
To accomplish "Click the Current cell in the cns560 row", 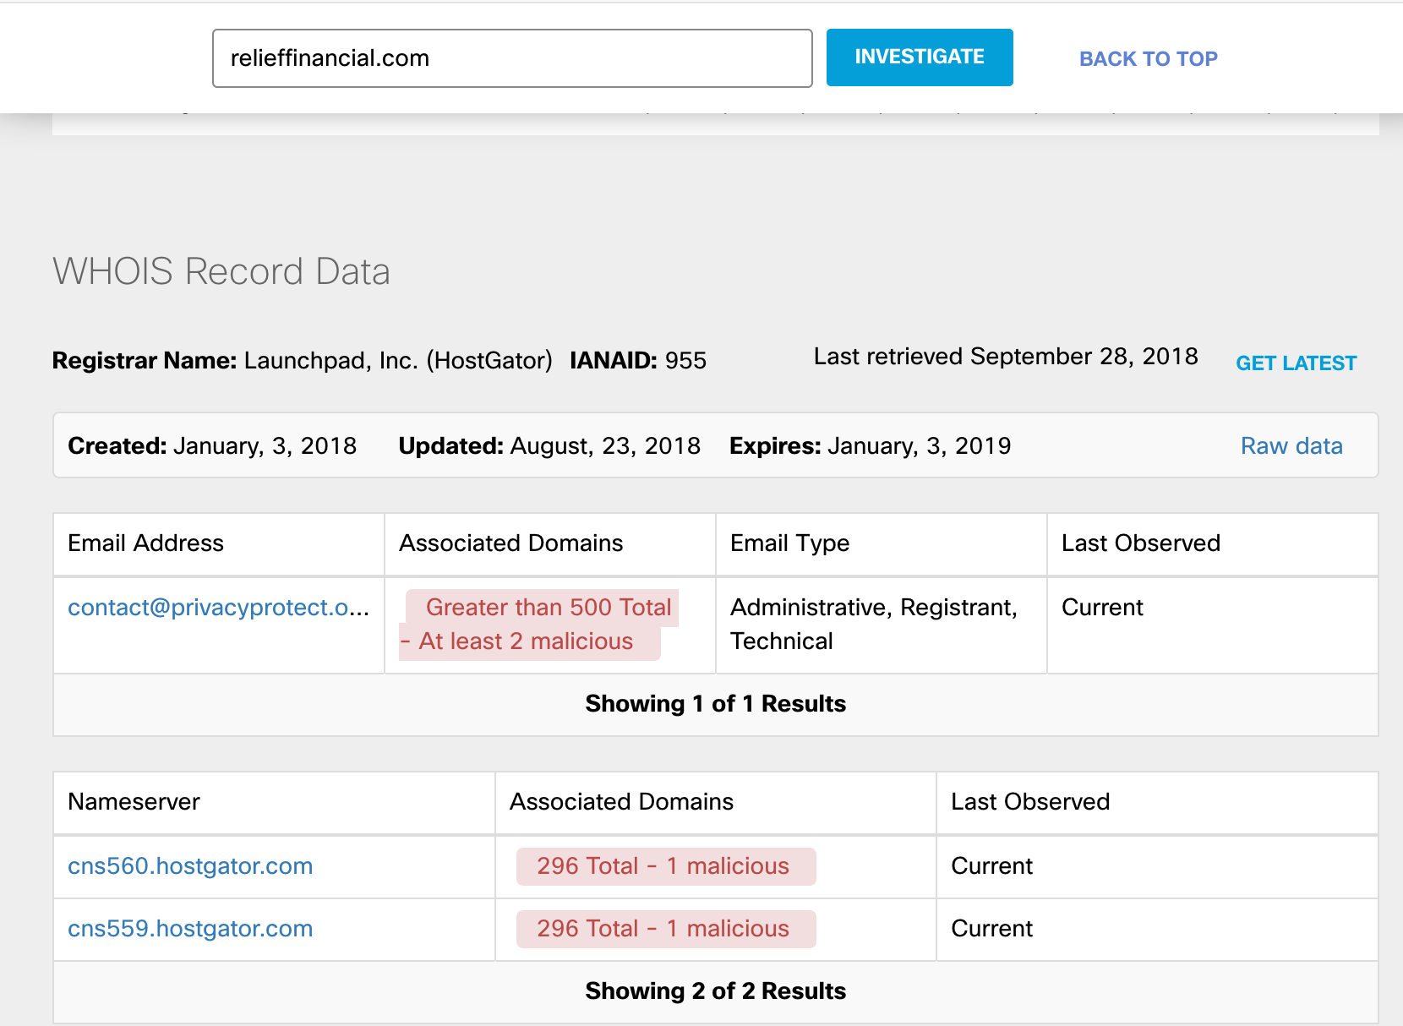I will coord(991,866).
